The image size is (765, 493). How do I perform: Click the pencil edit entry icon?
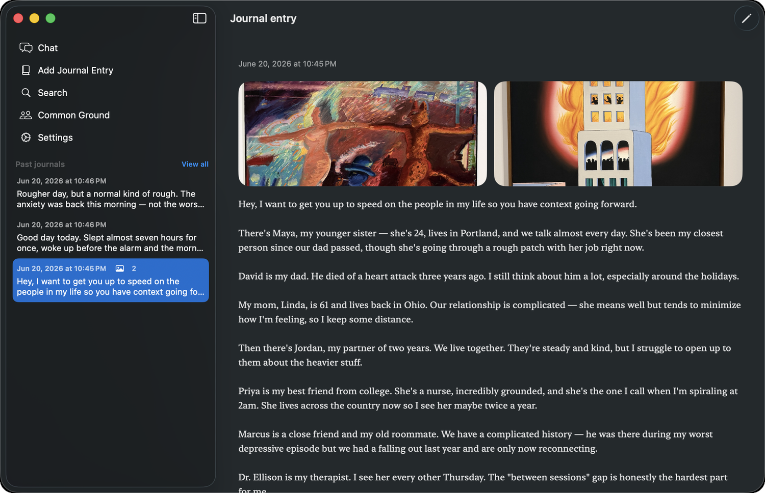[747, 18]
